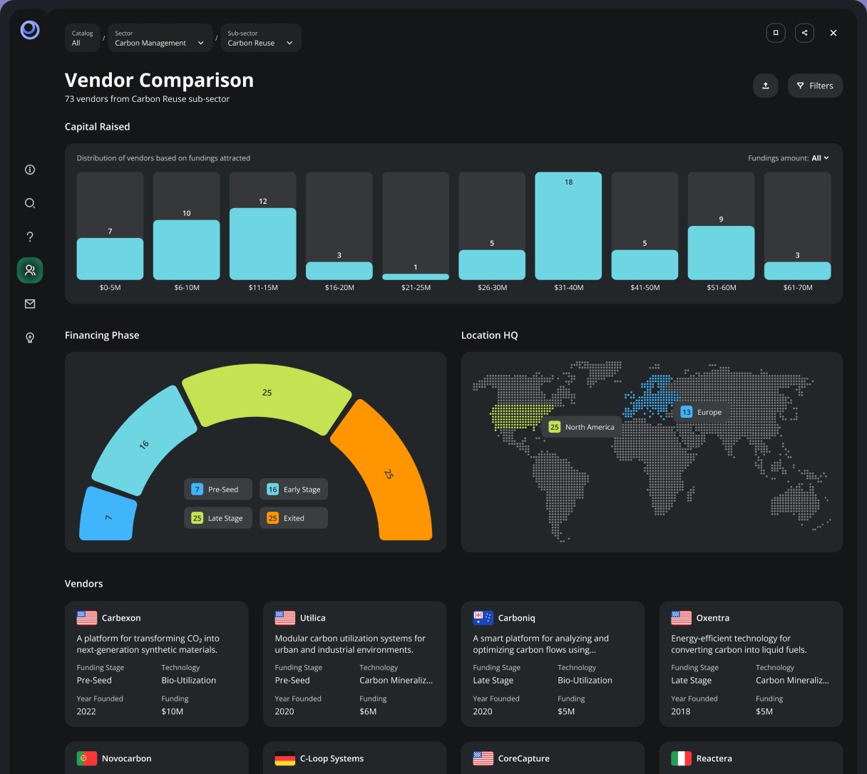Screen dimensions: 867x774
Task: Open the Carbexon vendor name
Action: pyautogui.click(x=121, y=618)
